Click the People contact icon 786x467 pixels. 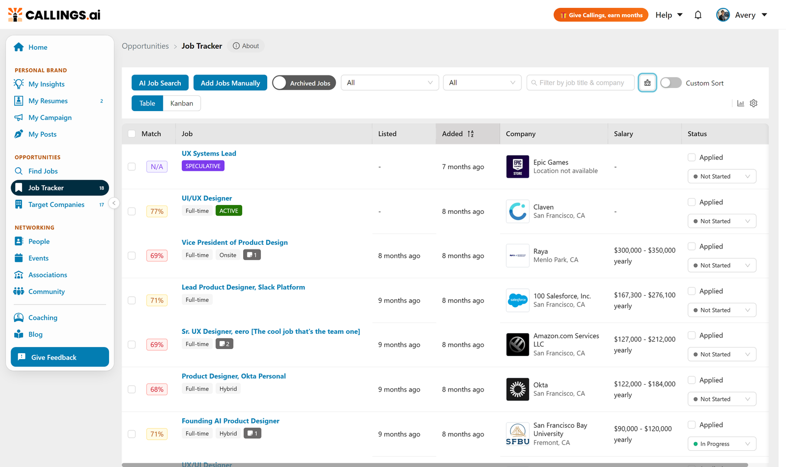coord(19,241)
